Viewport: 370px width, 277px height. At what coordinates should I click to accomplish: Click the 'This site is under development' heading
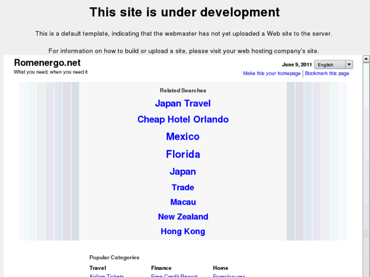click(185, 12)
